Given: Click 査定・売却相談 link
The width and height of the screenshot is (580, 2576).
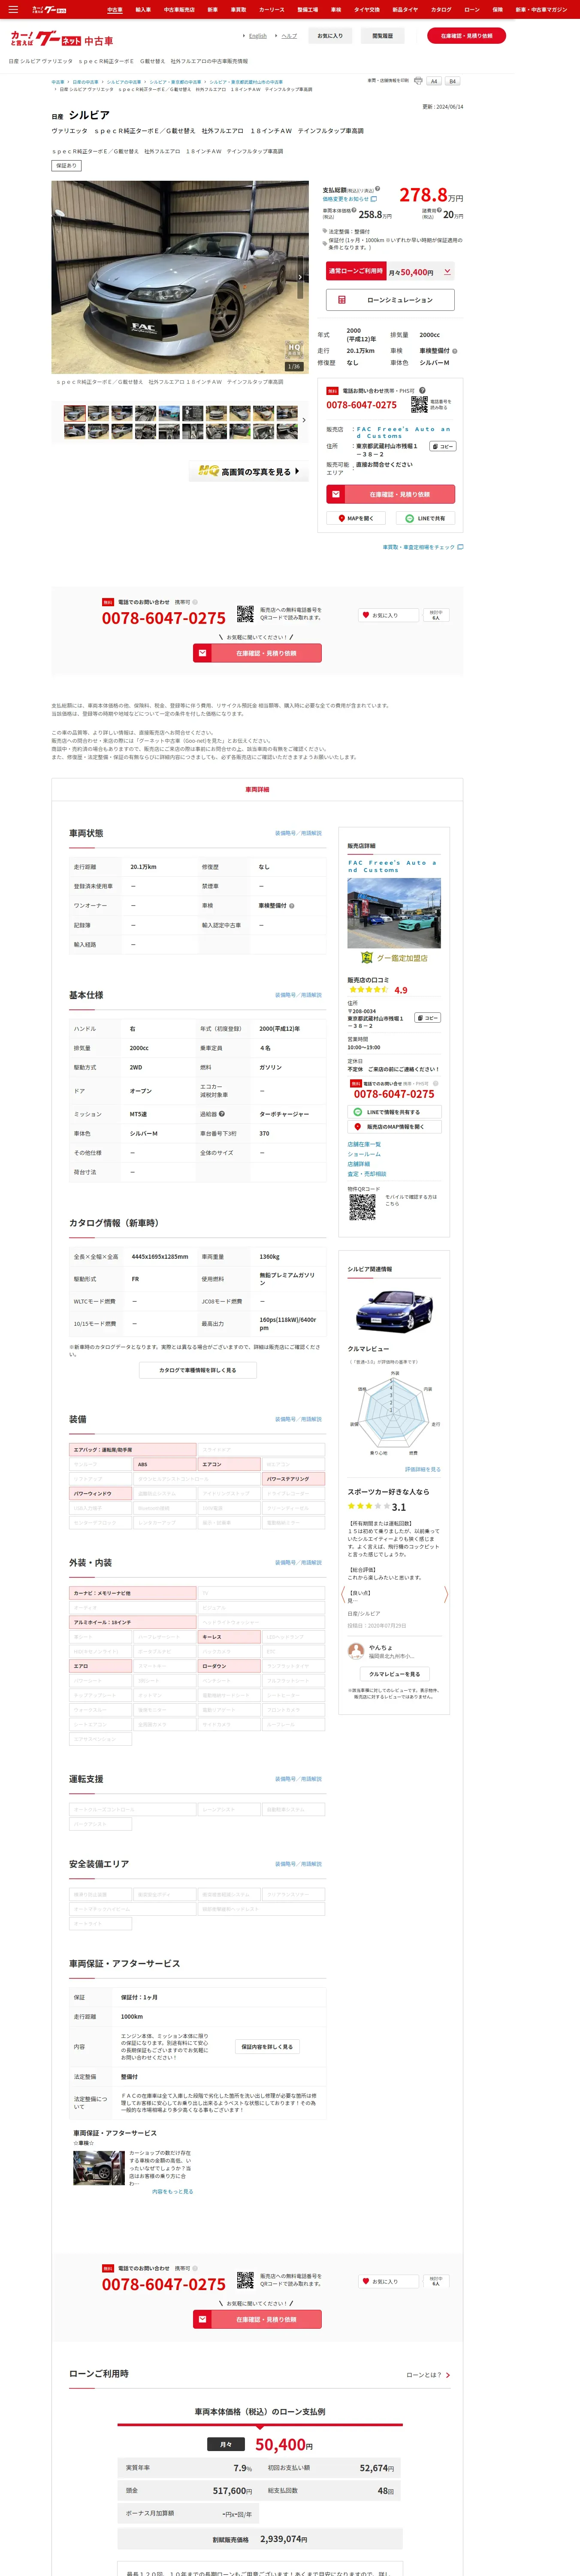Looking at the screenshot, I should (x=366, y=1174).
